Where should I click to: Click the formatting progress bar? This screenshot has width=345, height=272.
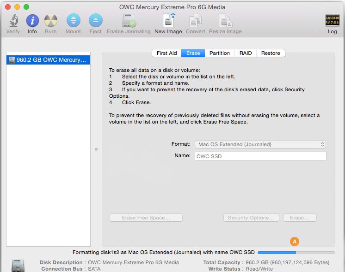click(x=296, y=253)
